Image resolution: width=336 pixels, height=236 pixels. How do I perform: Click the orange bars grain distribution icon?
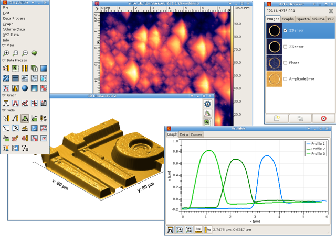click(15, 88)
